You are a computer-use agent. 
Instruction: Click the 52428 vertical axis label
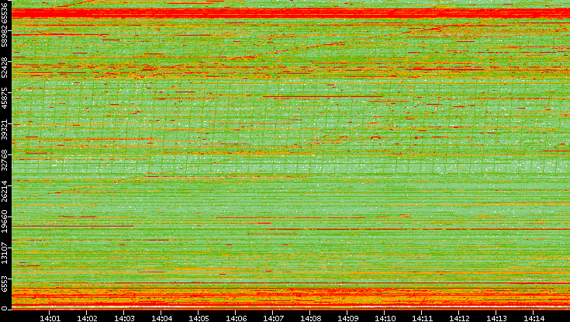(5, 68)
